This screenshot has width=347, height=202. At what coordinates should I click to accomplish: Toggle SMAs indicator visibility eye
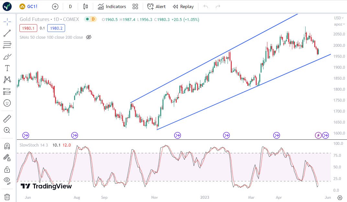click(x=89, y=37)
